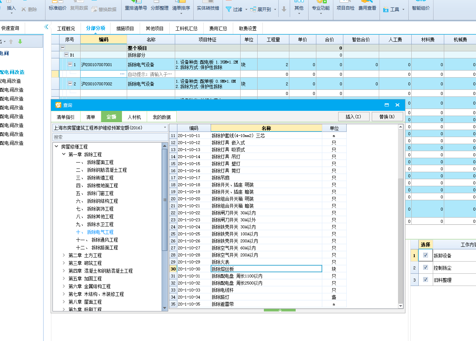Viewport: 476px width, 341px height.
Task: Click the 替换(R) button
Action: [x=387, y=117]
